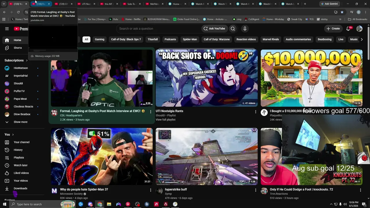Filter by the Podcasts chip
The image size is (370, 208).
tap(170, 39)
